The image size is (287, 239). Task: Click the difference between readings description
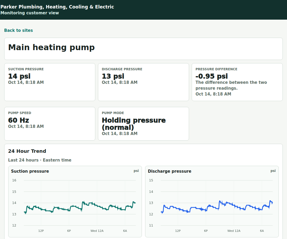point(231,85)
